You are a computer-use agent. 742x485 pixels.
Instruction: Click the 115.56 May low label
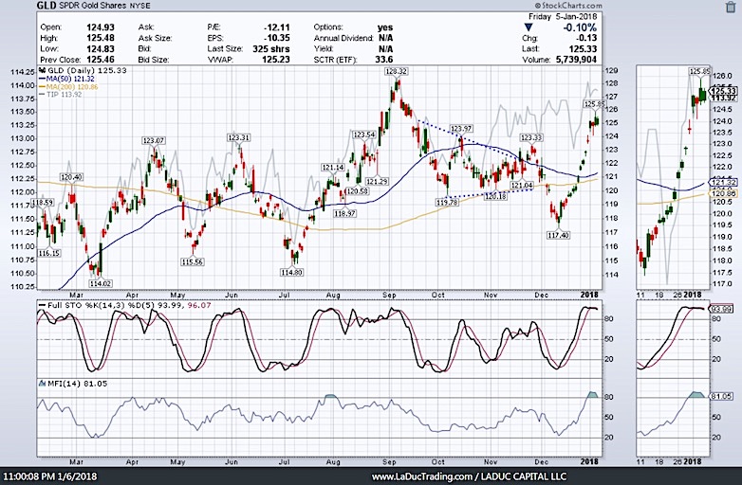(x=192, y=261)
